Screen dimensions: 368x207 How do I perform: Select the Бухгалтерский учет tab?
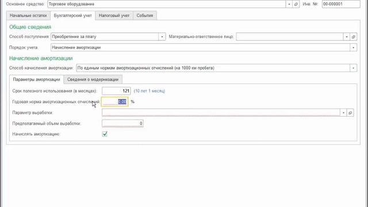click(x=73, y=16)
